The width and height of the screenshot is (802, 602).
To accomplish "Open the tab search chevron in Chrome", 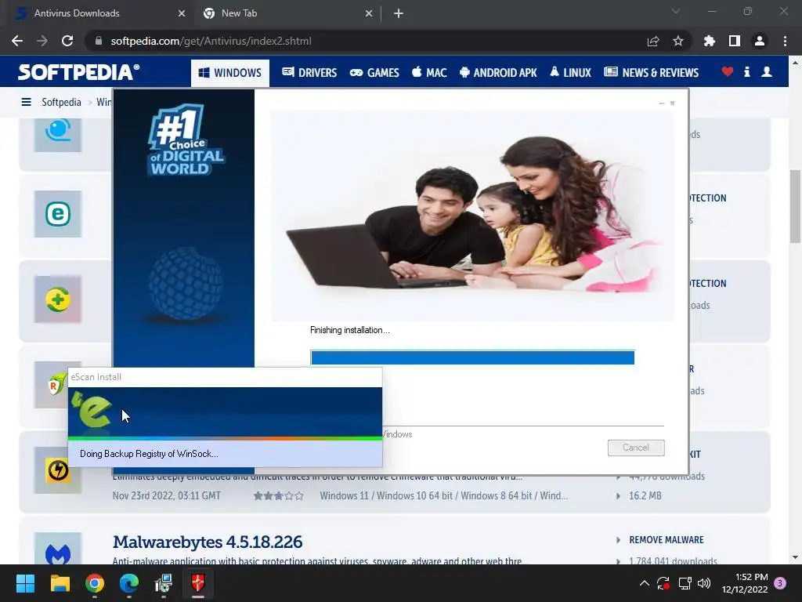I will tap(676, 11).
